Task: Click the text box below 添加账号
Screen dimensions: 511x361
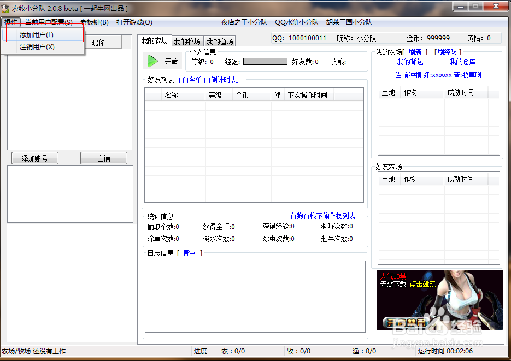Action: click(x=70, y=194)
